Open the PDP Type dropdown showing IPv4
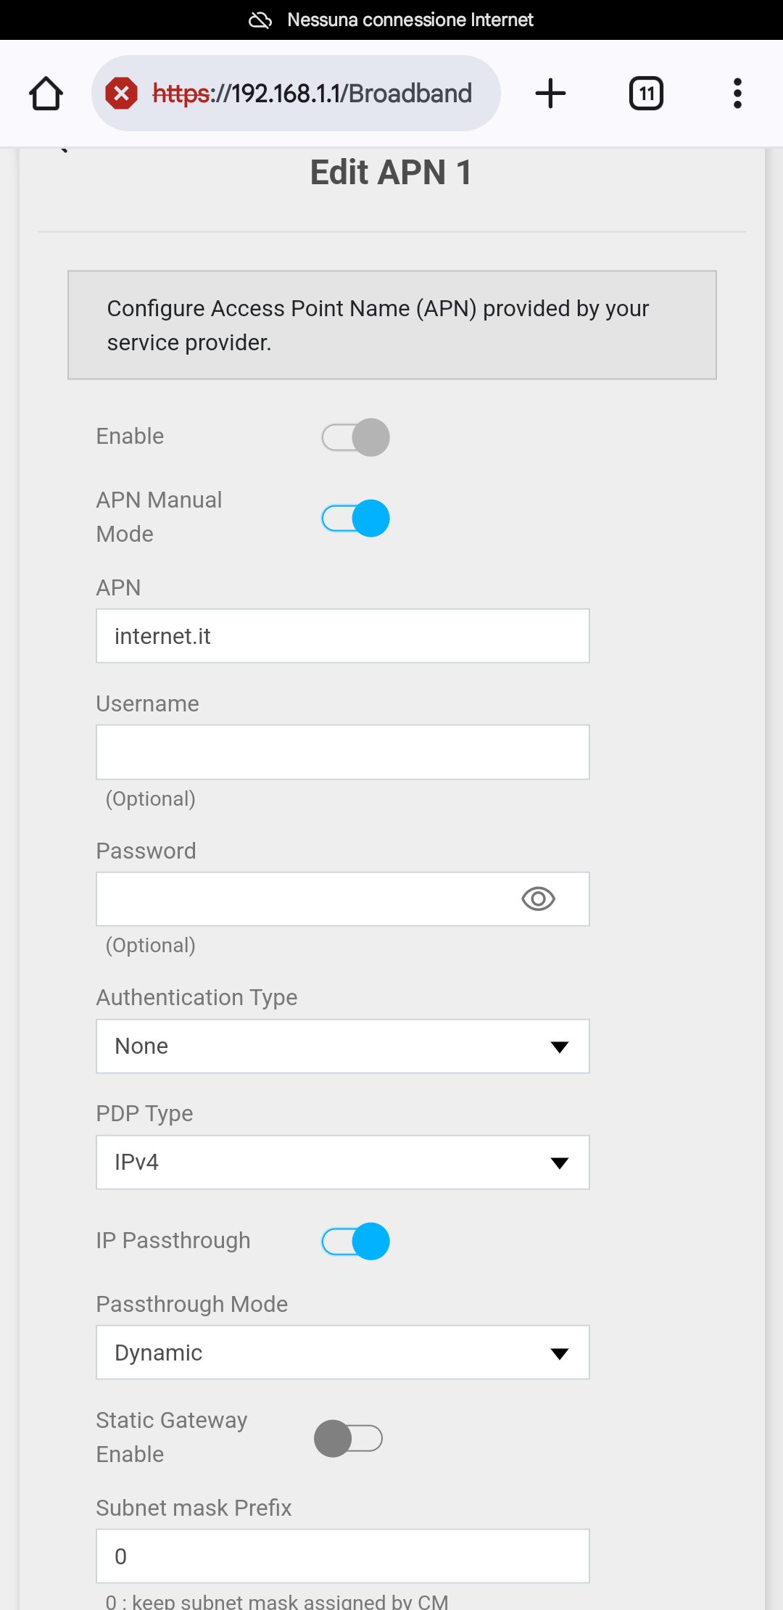Image resolution: width=783 pixels, height=1610 pixels. click(x=343, y=1163)
